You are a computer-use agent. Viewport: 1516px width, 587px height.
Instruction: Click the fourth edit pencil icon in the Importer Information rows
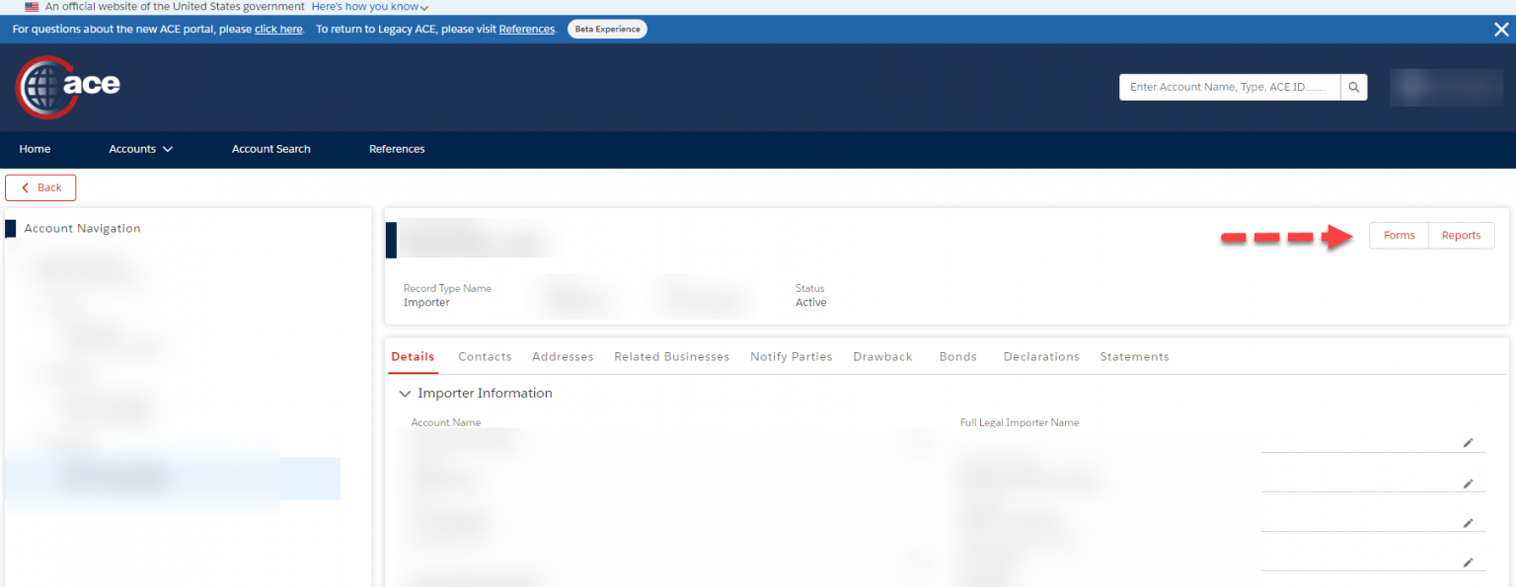(1468, 562)
